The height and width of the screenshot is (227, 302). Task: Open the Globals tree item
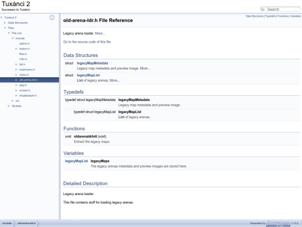click(17, 106)
